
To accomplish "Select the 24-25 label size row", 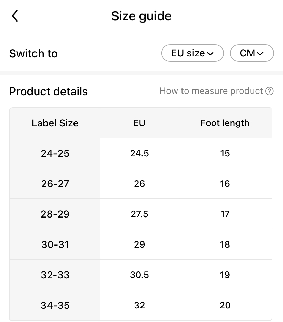I will tap(55, 153).
